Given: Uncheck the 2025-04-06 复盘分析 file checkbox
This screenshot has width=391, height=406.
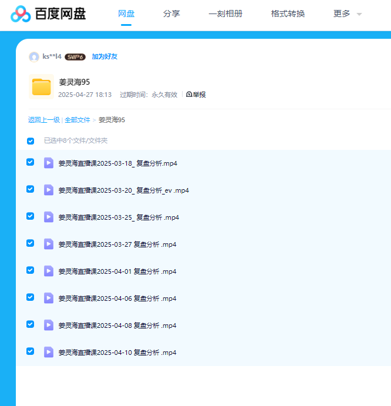Looking at the screenshot, I should point(31,297).
